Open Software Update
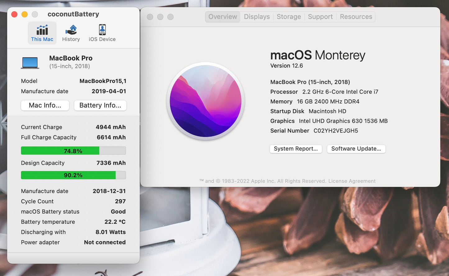 (x=356, y=149)
